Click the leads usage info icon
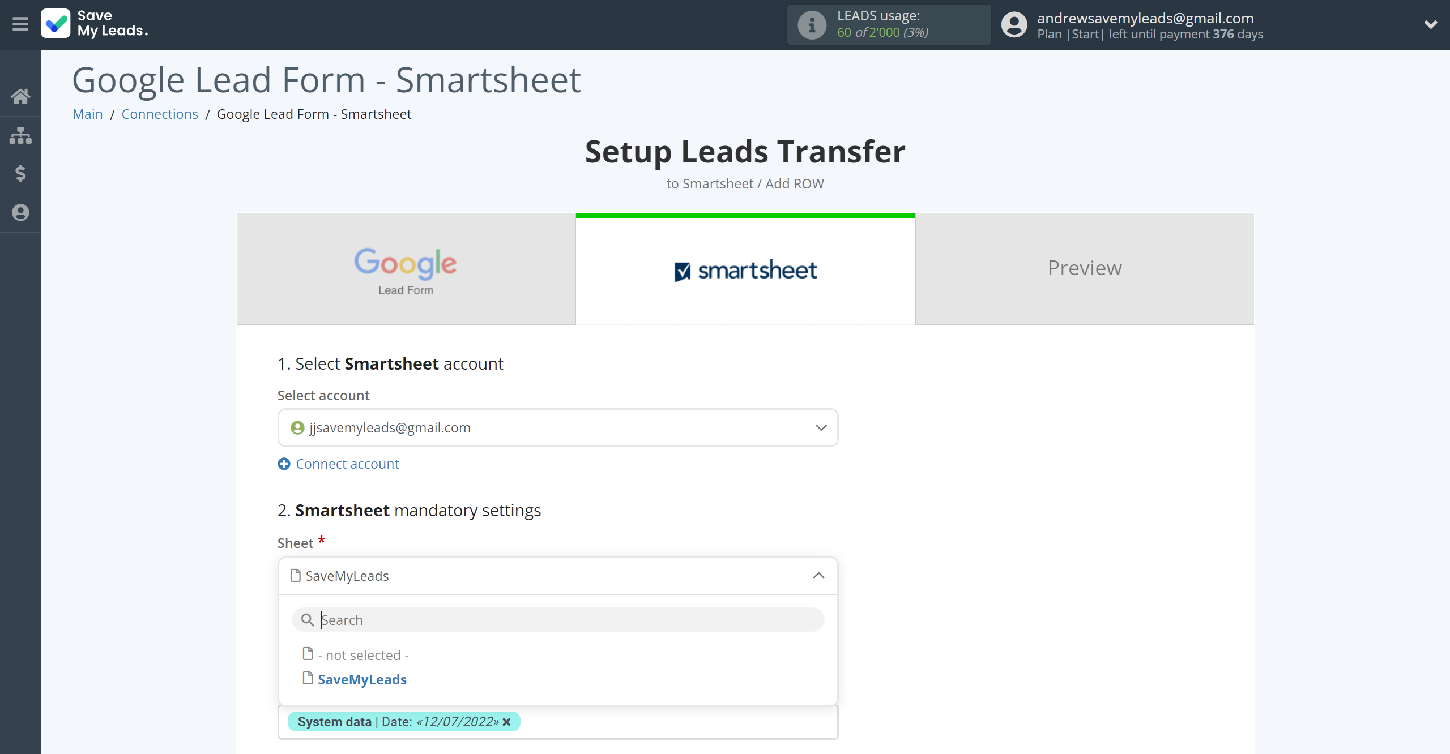This screenshot has width=1450, height=754. [812, 25]
